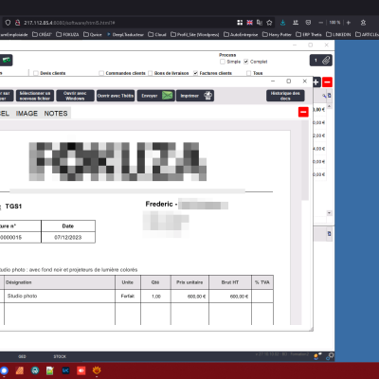
Task: Click the browser downloads arrow icon
Action: pos(282,23)
